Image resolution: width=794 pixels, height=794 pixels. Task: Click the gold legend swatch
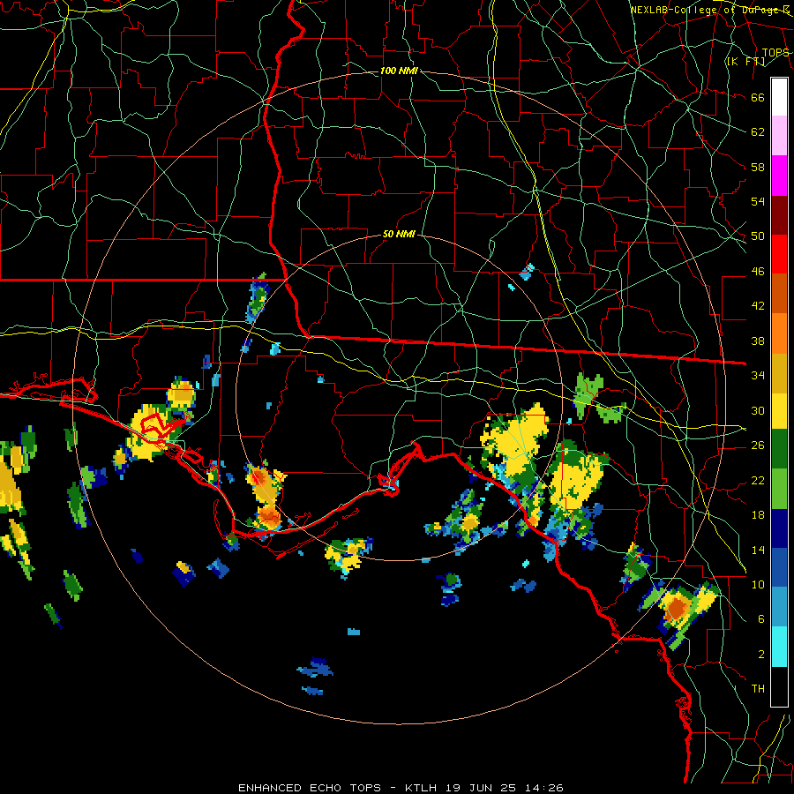click(779, 372)
